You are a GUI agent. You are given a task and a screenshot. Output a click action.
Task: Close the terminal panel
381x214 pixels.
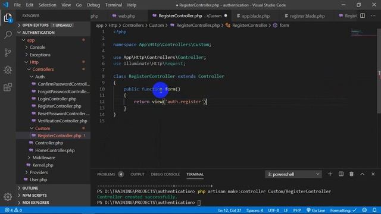pyautogui.click(x=373, y=174)
